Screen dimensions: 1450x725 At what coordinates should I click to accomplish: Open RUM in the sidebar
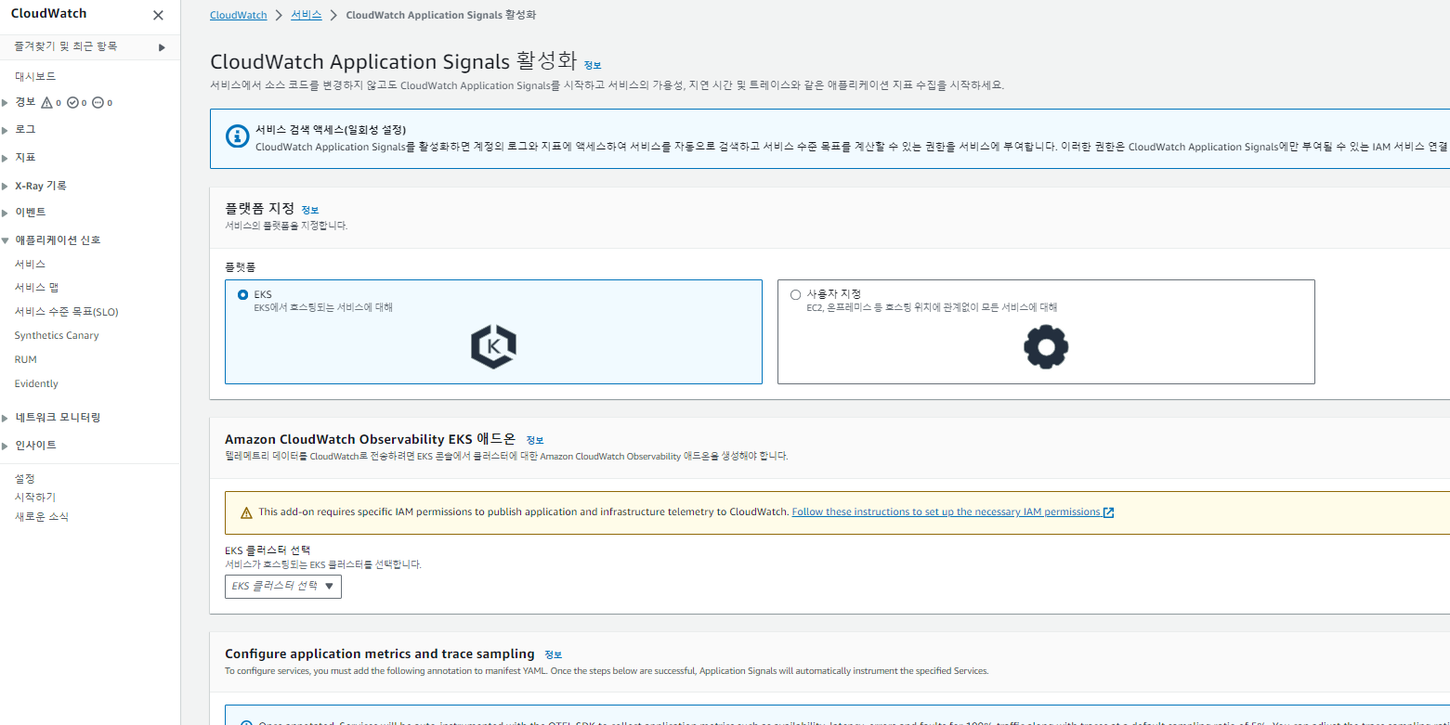(26, 359)
